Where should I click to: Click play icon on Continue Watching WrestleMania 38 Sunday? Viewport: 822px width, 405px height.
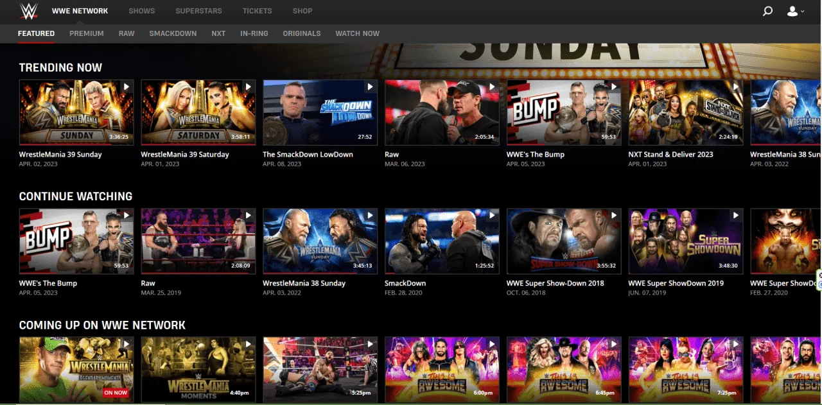(370, 216)
